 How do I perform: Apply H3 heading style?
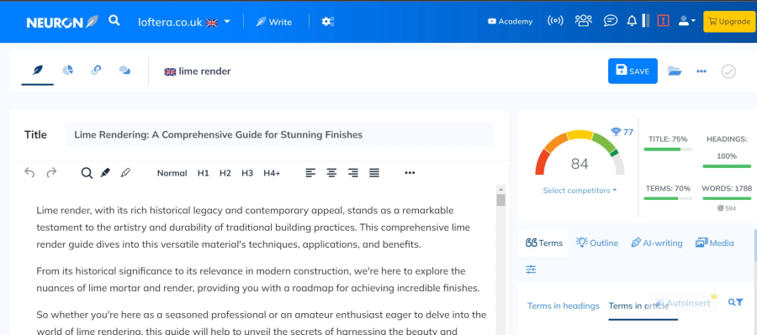(x=247, y=173)
